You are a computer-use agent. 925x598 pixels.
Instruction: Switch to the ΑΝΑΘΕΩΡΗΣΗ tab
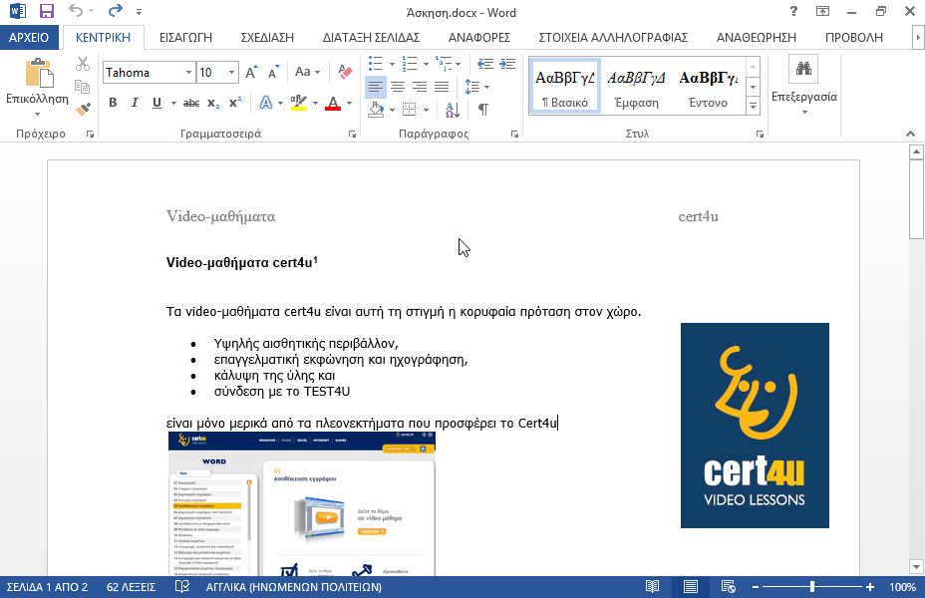click(757, 37)
